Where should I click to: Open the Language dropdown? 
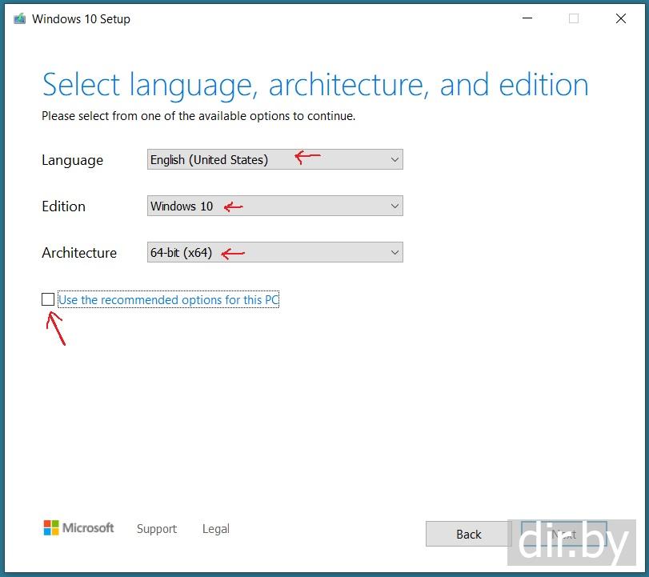(274, 159)
